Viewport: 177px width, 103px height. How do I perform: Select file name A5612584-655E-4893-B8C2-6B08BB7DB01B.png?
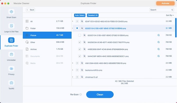(105, 63)
